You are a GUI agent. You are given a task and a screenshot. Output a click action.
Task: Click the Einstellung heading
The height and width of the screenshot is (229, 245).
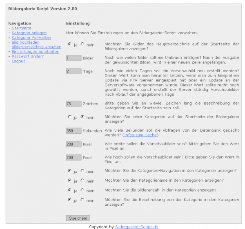78,24
